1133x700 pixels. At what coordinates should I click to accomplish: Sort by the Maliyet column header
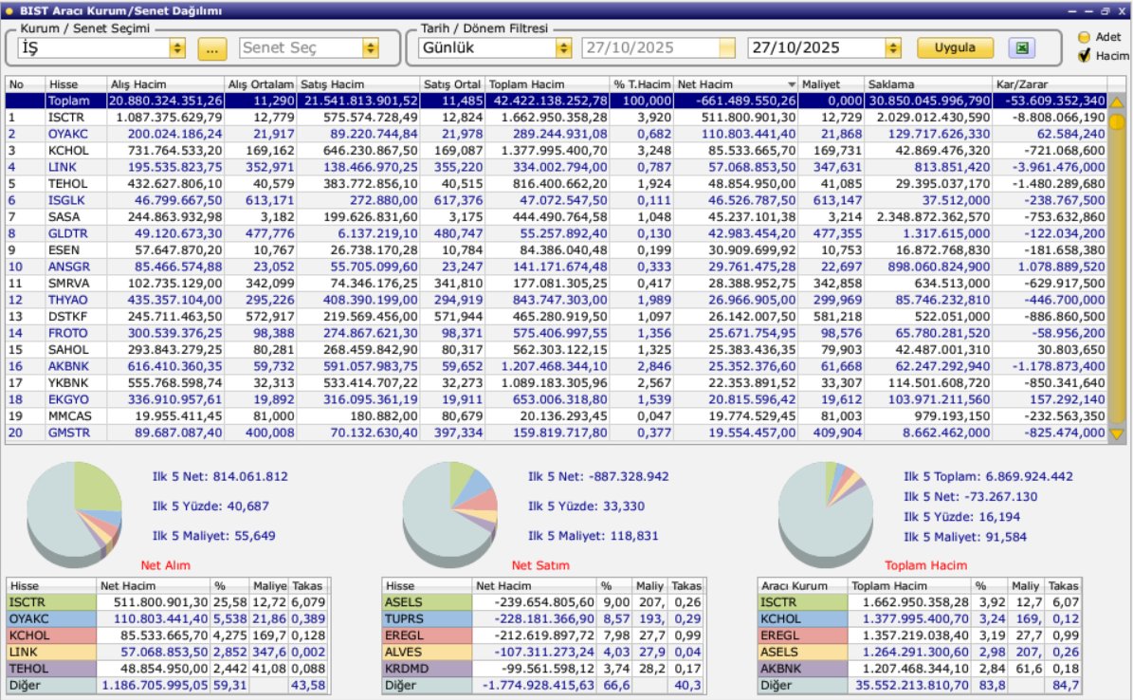click(831, 84)
